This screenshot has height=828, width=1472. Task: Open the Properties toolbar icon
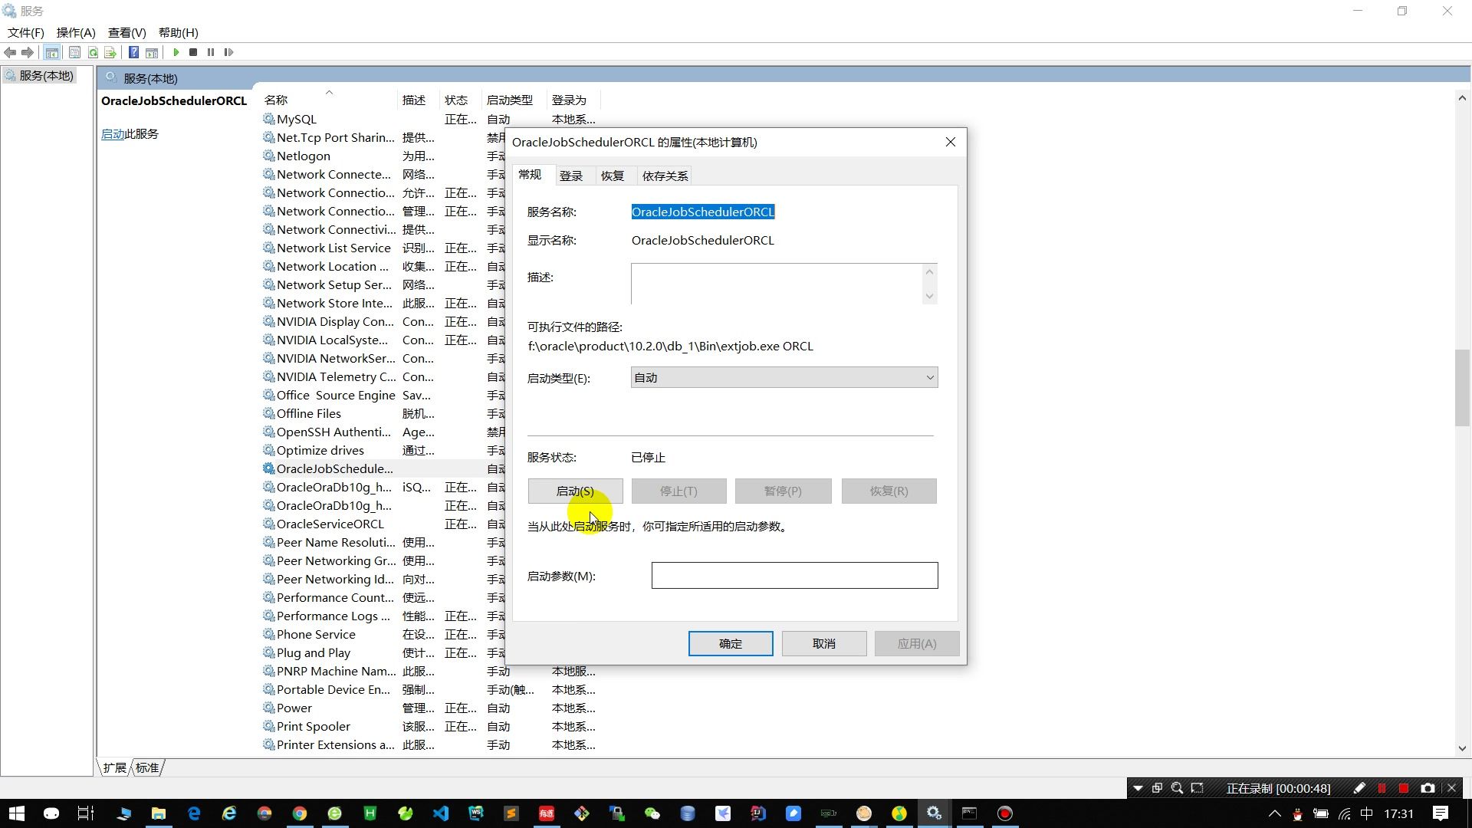click(x=74, y=52)
